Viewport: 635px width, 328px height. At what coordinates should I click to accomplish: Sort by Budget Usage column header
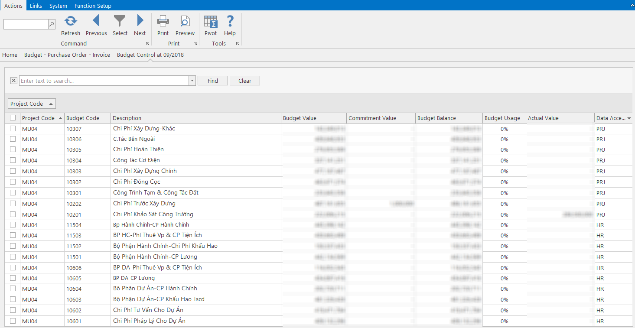(505, 118)
